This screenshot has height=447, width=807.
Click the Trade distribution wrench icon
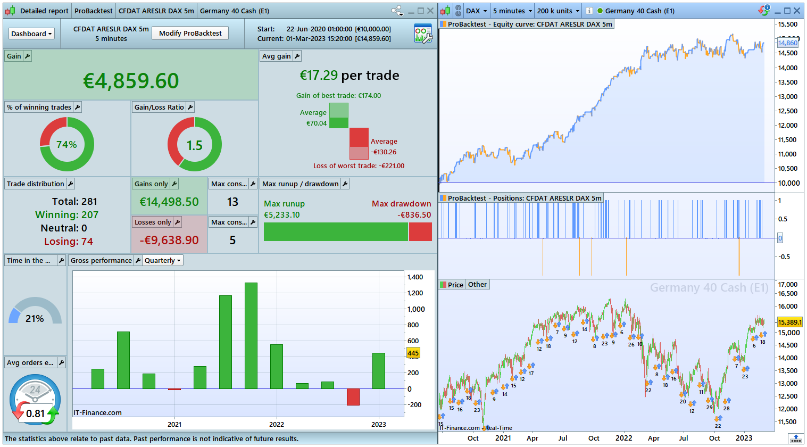coord(71,184)
